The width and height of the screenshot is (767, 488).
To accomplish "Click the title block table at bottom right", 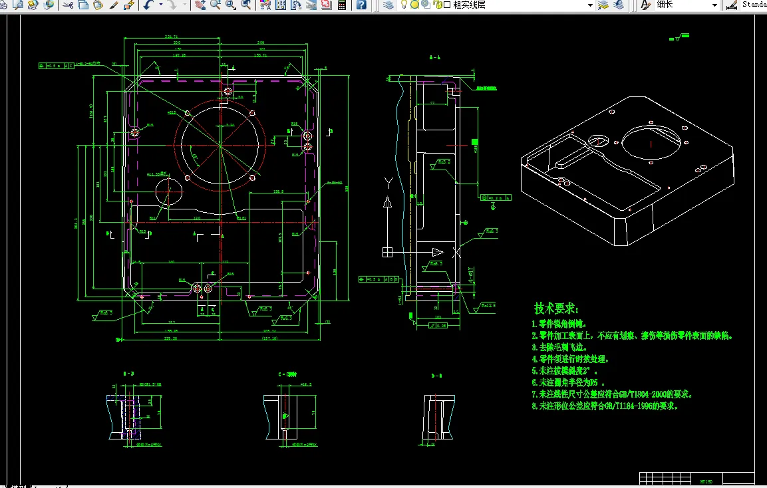I will click(697, 478).
